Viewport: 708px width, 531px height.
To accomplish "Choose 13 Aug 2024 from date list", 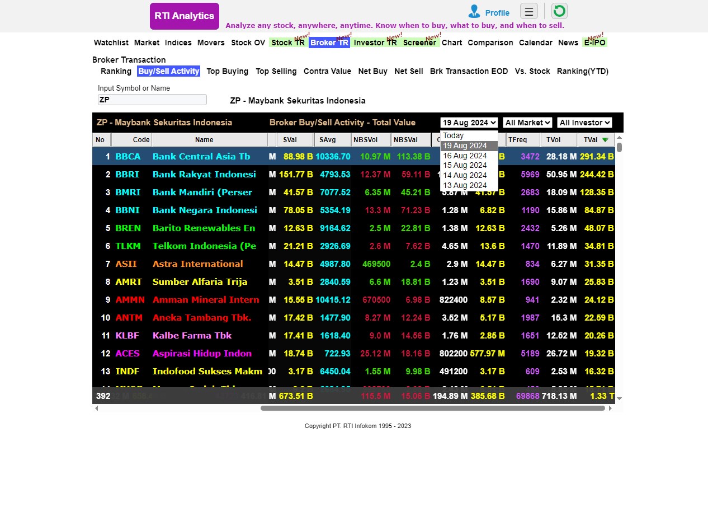I will pos(469,185).
